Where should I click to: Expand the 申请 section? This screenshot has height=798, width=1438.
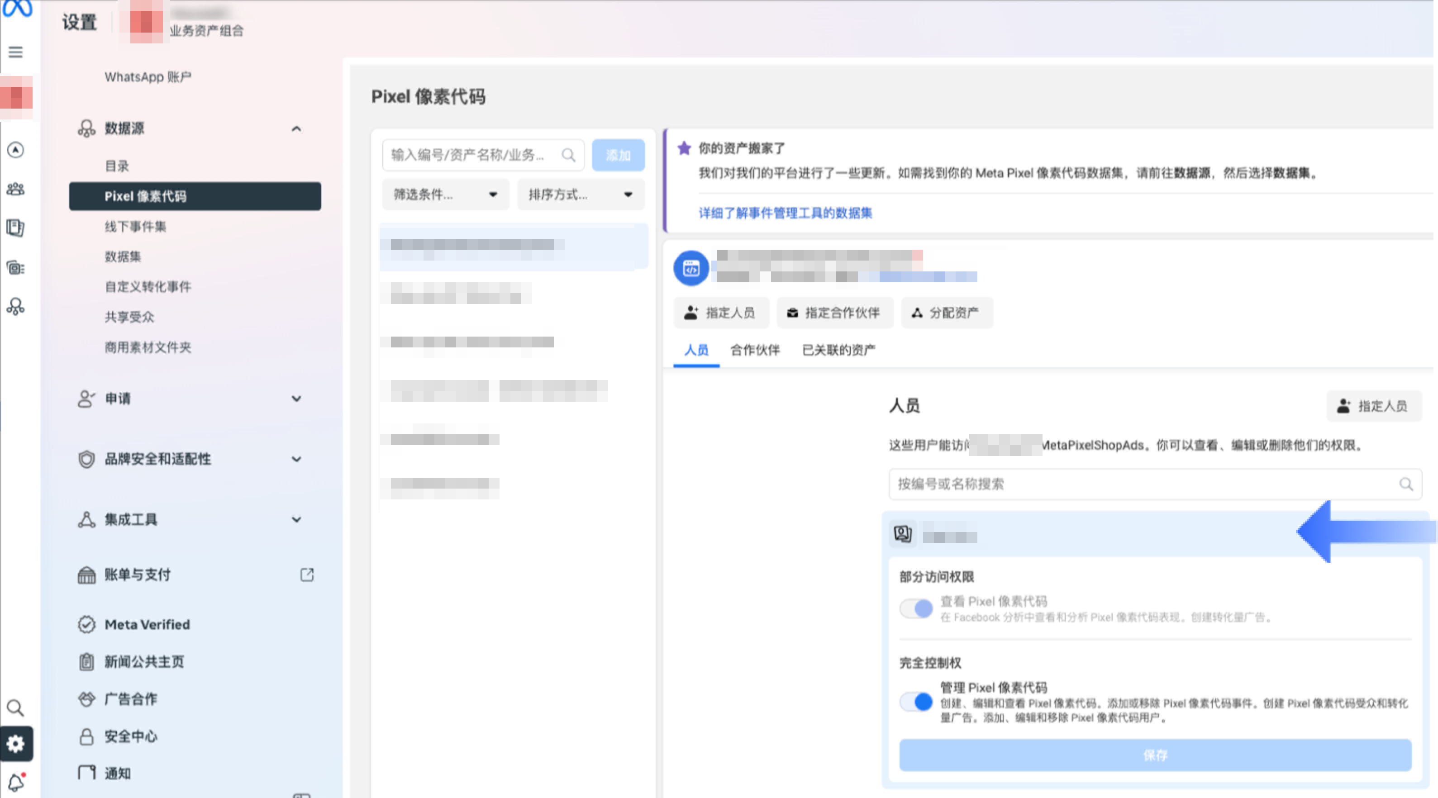click(x=296, y=399)
